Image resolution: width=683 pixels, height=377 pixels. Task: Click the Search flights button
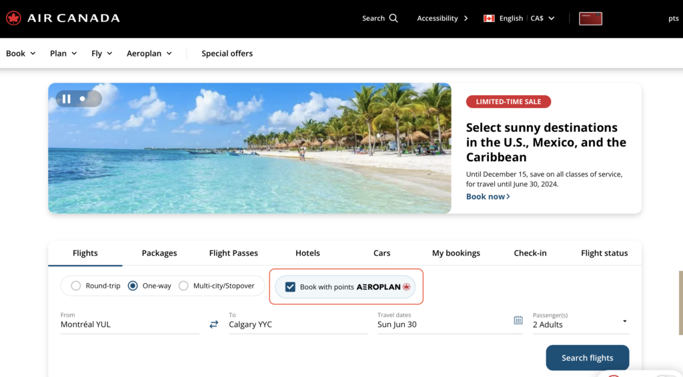pos(587,358)
